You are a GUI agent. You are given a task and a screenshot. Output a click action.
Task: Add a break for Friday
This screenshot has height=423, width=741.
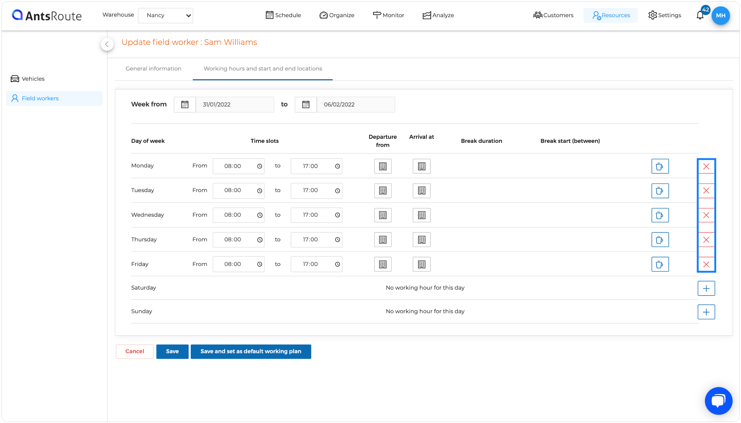[x=660, y=264]
